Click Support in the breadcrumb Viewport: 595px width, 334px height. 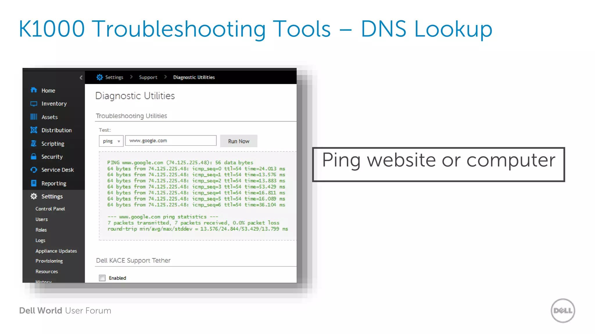(148, 77)
